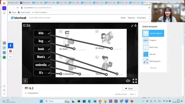Mute the game sound with speaker icon
Image resolution: width=185 pixels, height=104 pixels.
(x=128, y=81)
